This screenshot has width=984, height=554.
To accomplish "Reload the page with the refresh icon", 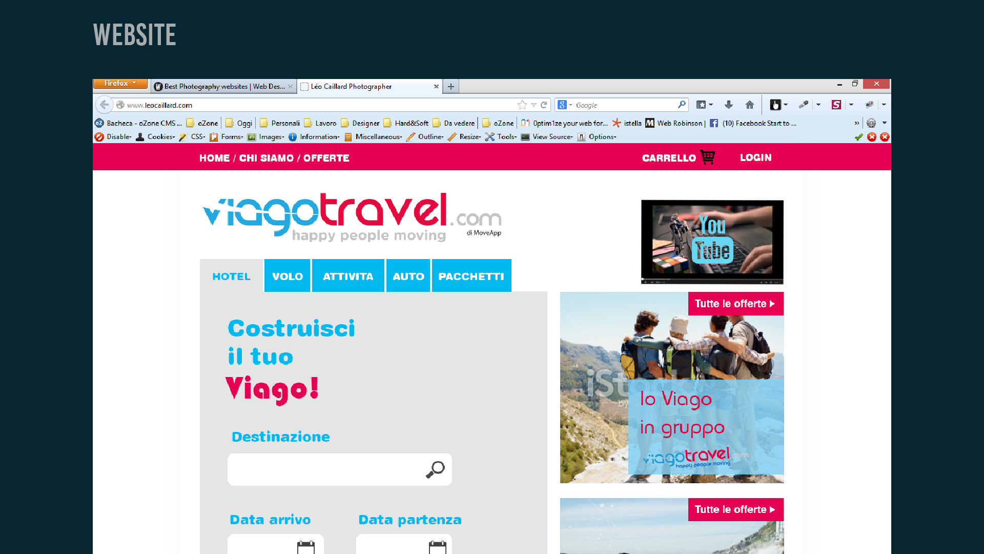I will point(544,105).
